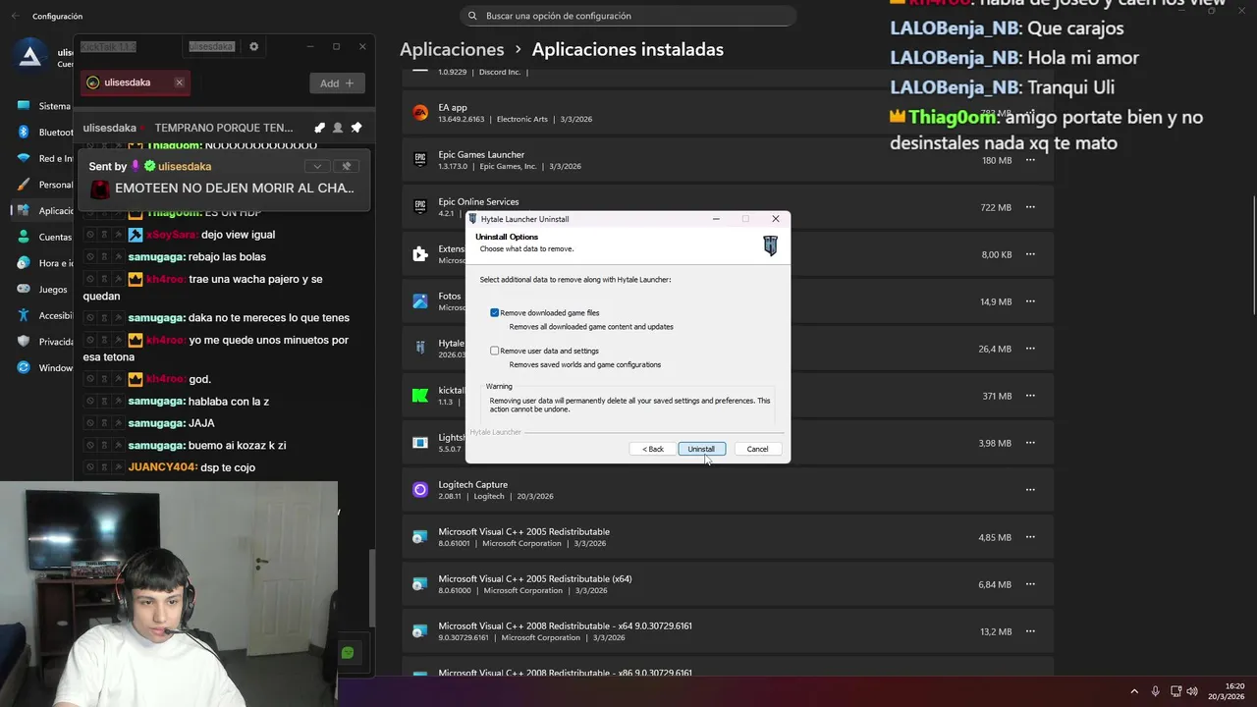The width and height of the screenshot is (1257, 707).
Task: Click the volume icon in system tray
Action: [1192, 691]
